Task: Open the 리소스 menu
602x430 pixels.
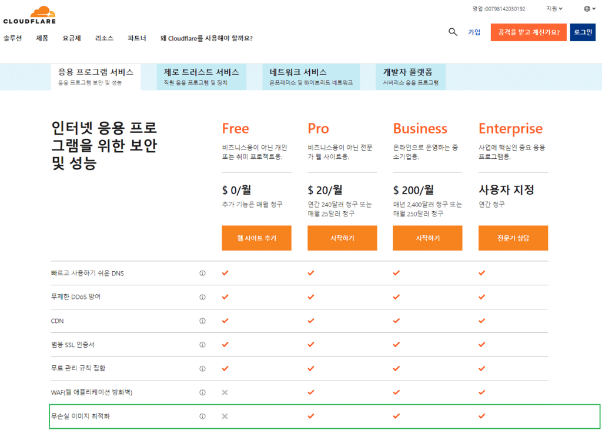Action: 105,38
